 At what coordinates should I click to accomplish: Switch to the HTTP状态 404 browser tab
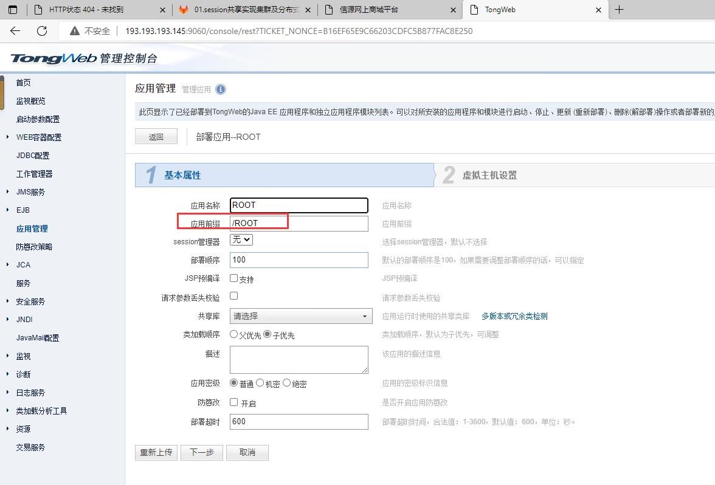pos(85,10)
